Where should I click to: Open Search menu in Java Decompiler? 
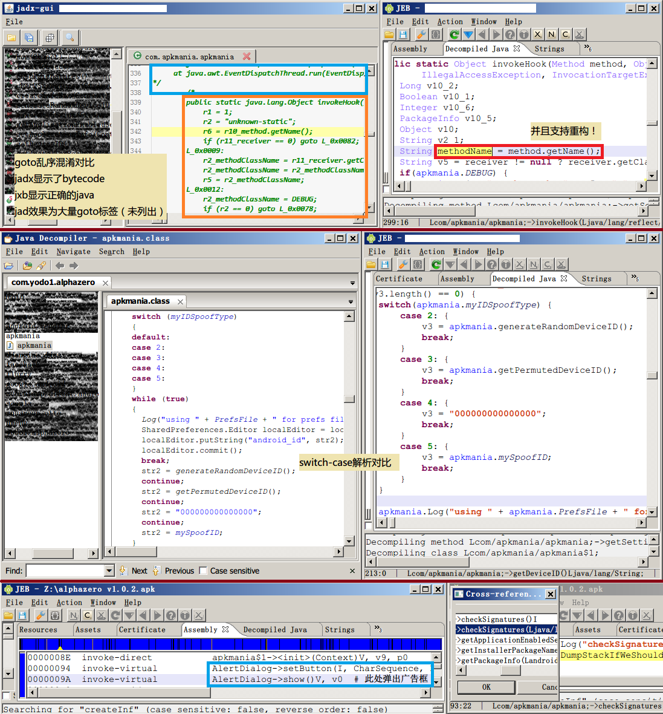111,252
